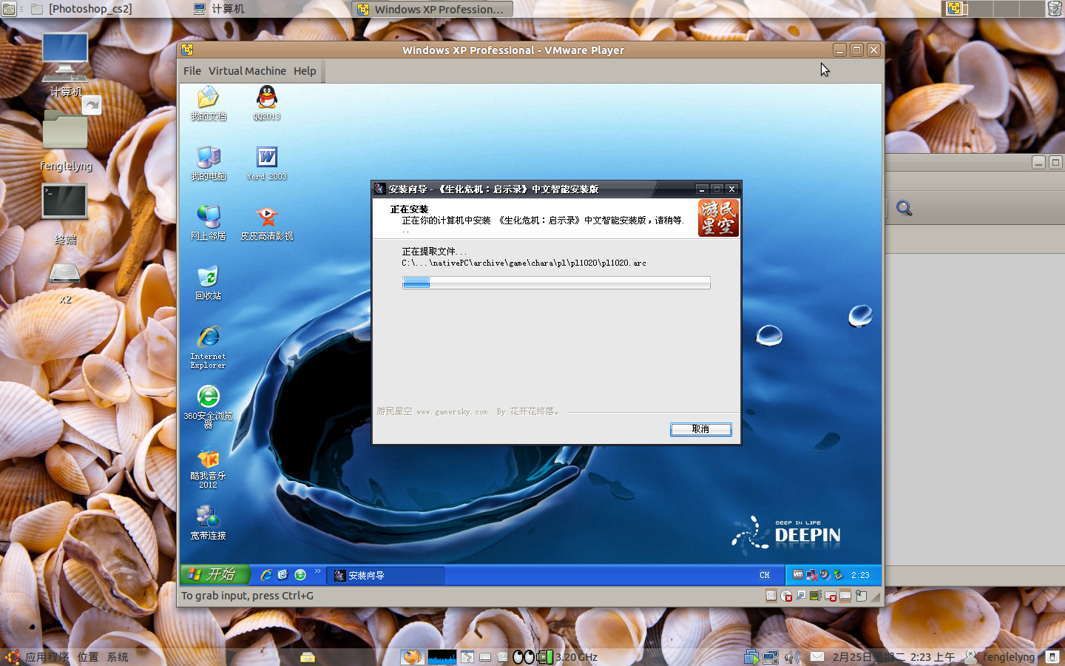Image resolution: width=1065 pixels, height=666 pixels.
Task: Click the 取消 button in the installer
Action: pos(700,429)
